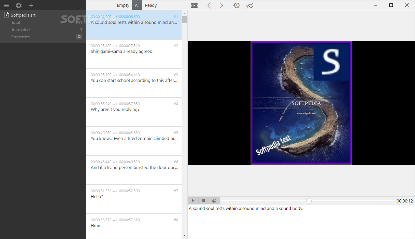
Task: Go to previous subtitle arrow
Action: pyautogui.click(x=209, y=5)
